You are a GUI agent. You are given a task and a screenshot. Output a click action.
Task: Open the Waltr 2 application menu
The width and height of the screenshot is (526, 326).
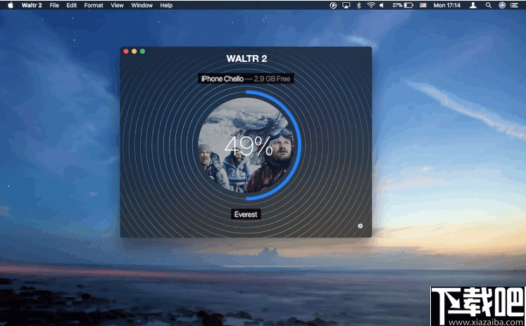pyautogui.click(x=32, y=5)
